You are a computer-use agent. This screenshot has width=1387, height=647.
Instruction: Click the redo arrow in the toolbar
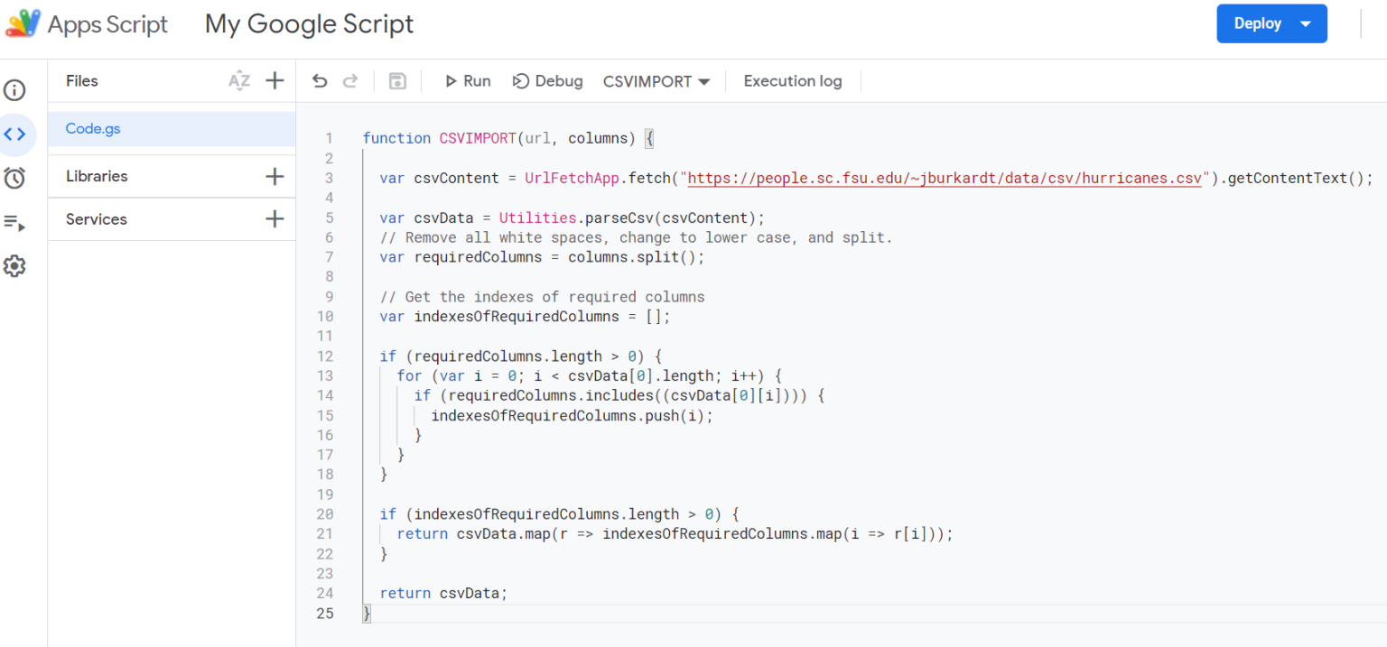tap(351, 80)
